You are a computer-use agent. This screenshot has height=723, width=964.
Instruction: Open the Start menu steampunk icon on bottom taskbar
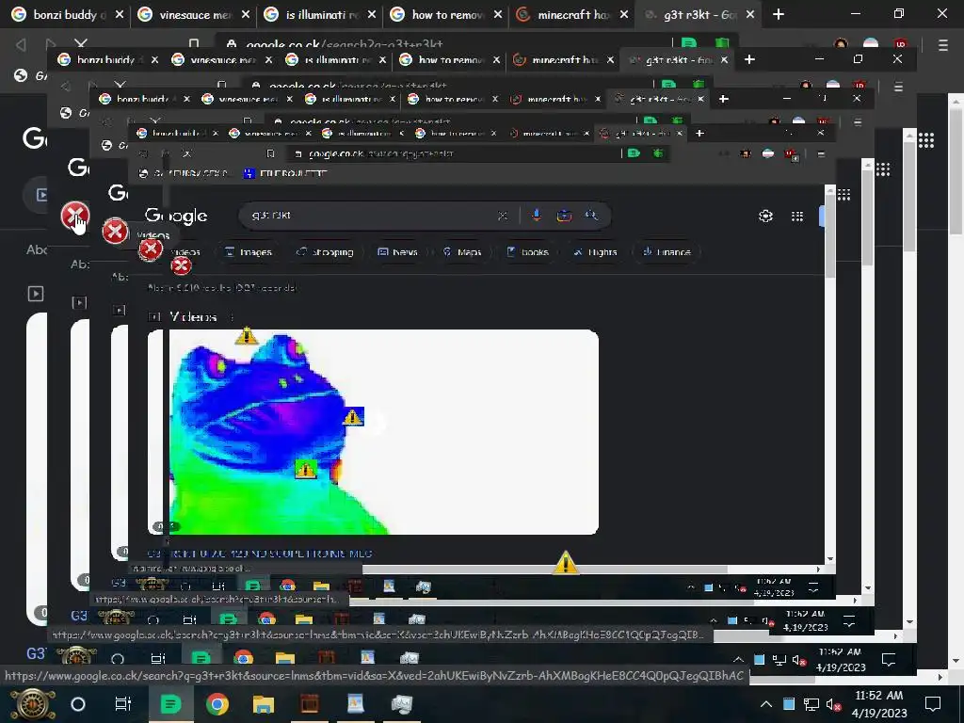point(33,704)
